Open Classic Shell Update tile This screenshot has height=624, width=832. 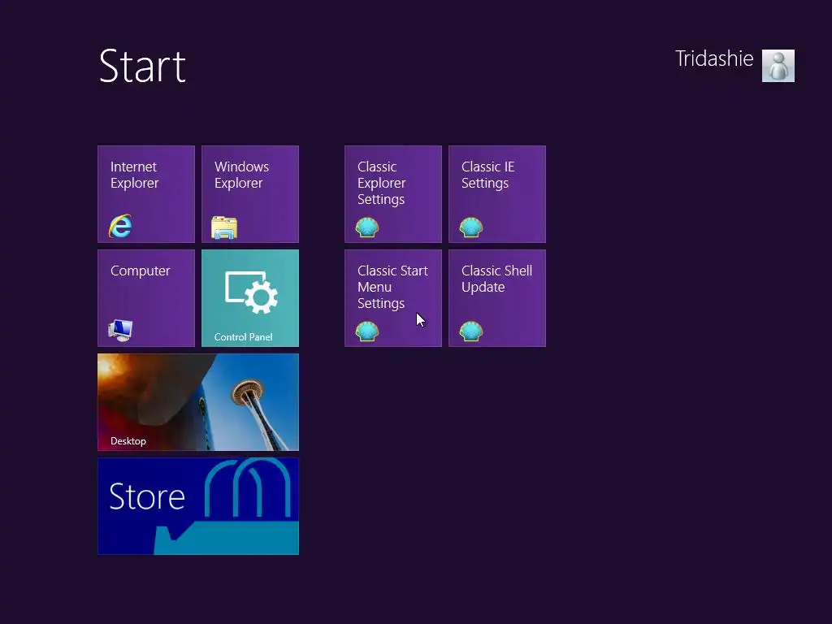point(496,298)
